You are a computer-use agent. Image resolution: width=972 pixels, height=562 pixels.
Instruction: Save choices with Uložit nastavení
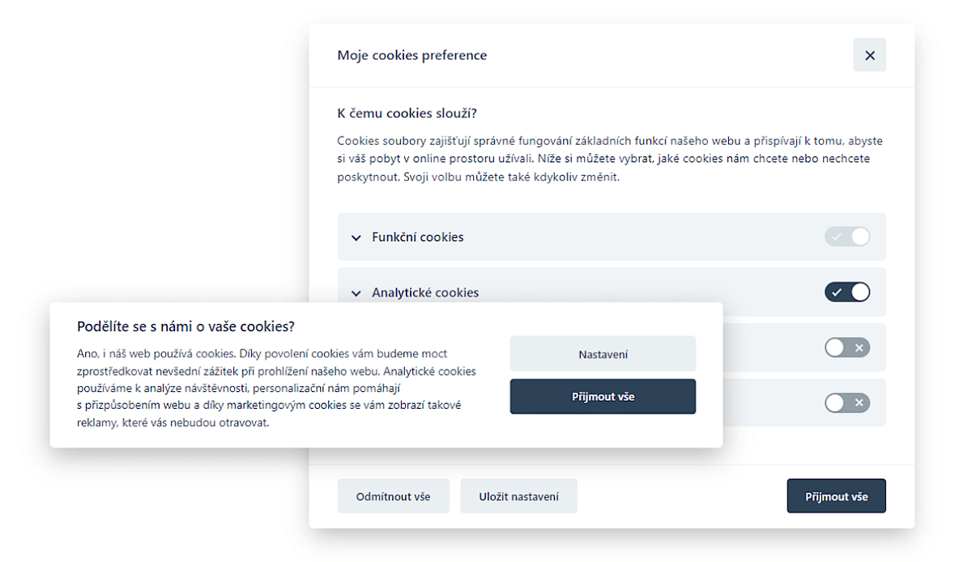click(x=518, y=496)
